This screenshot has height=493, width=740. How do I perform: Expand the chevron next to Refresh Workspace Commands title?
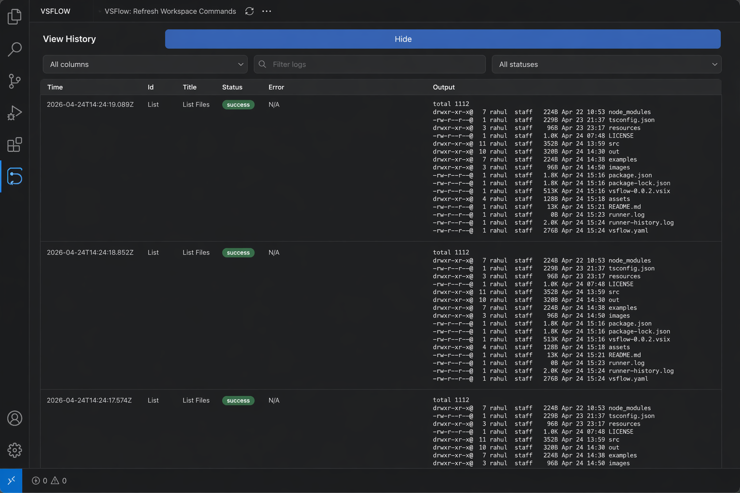99,11
